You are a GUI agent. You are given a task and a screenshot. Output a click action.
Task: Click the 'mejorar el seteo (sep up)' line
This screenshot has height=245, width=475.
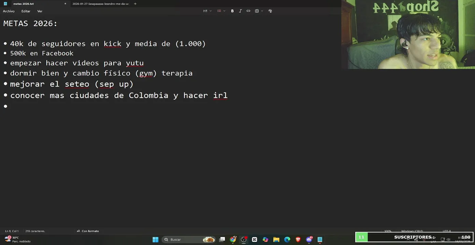tap(72, 84)
